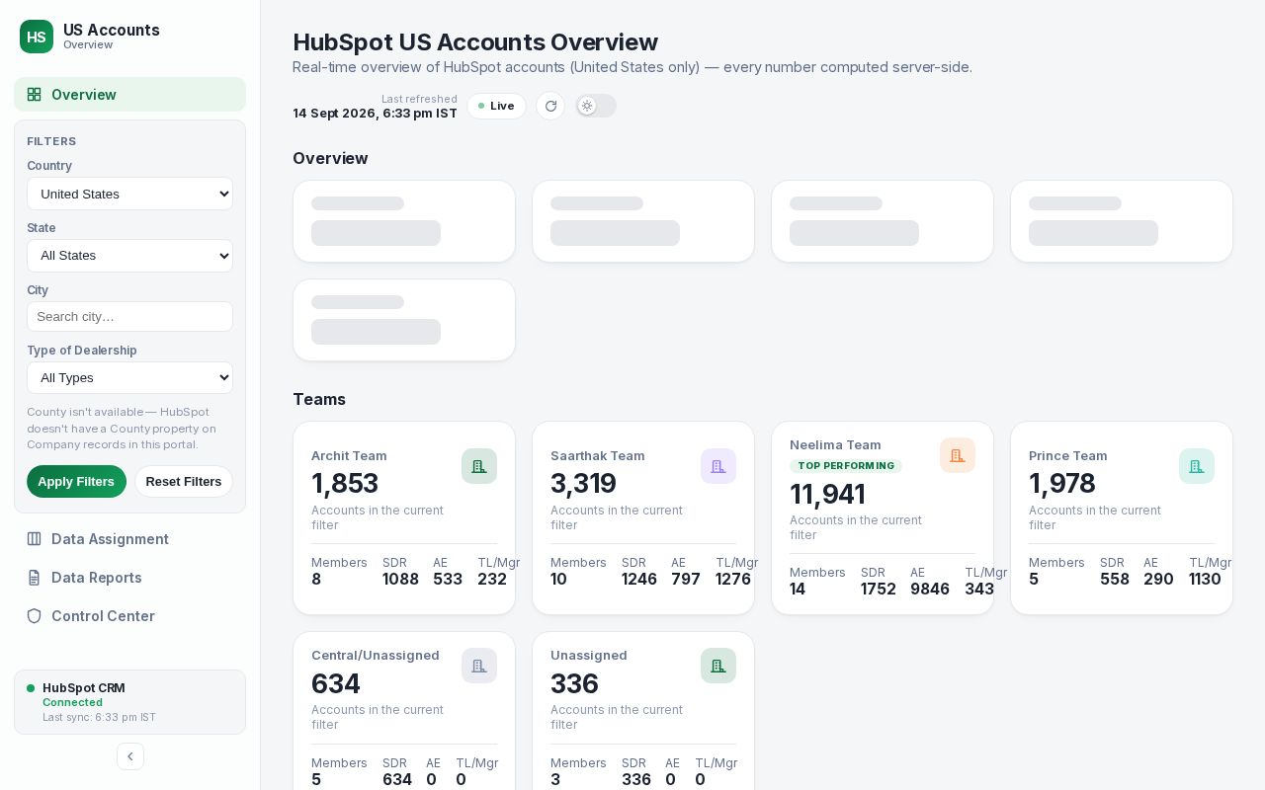Click the Data Assignment columns icon

coord(34,539)
